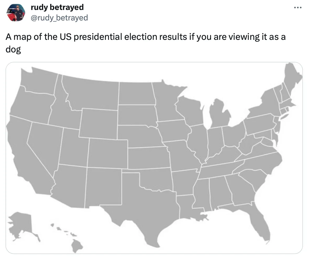The height and width of the screenshot is (259, 310).
Task: Click Colorado on the US map
Action: [108, 153]
